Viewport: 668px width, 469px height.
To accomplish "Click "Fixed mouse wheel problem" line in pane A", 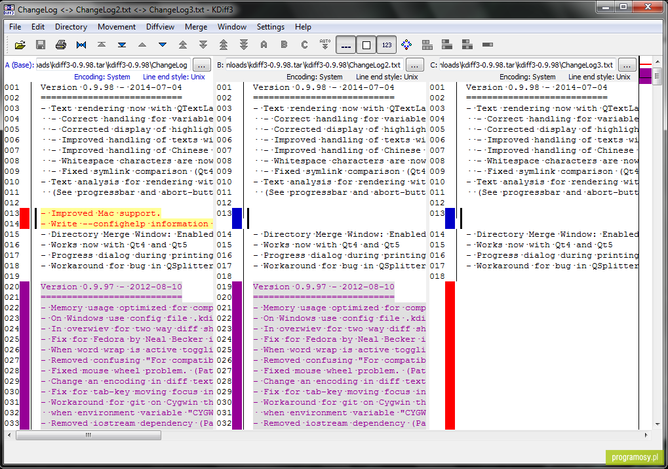I will pyautogui.click(x=127, y=371).
